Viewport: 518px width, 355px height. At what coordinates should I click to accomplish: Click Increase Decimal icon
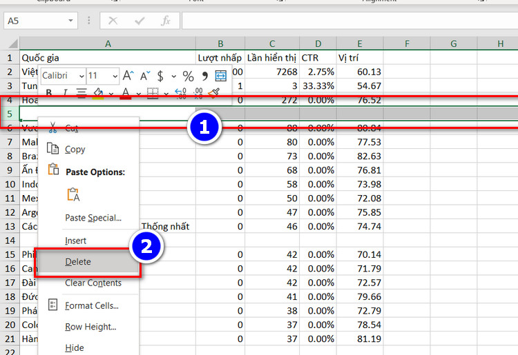(181, 93)
